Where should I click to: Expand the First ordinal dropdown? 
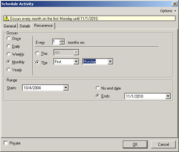coord(76,61)
